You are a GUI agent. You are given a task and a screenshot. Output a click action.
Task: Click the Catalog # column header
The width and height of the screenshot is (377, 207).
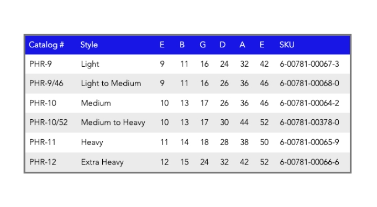pyautogui.click(x=46, y=45)
